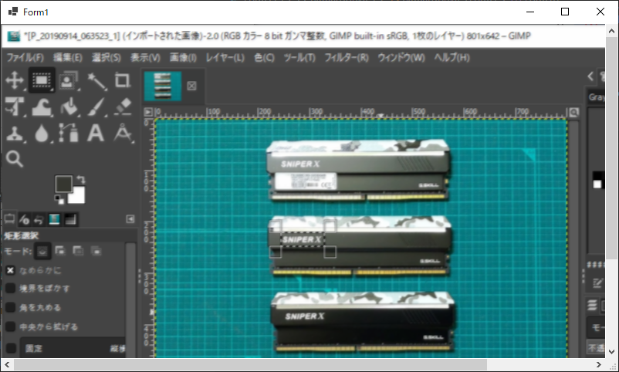Open the white background color picker
The image size is (619, 372).
[x=78, y=196]
